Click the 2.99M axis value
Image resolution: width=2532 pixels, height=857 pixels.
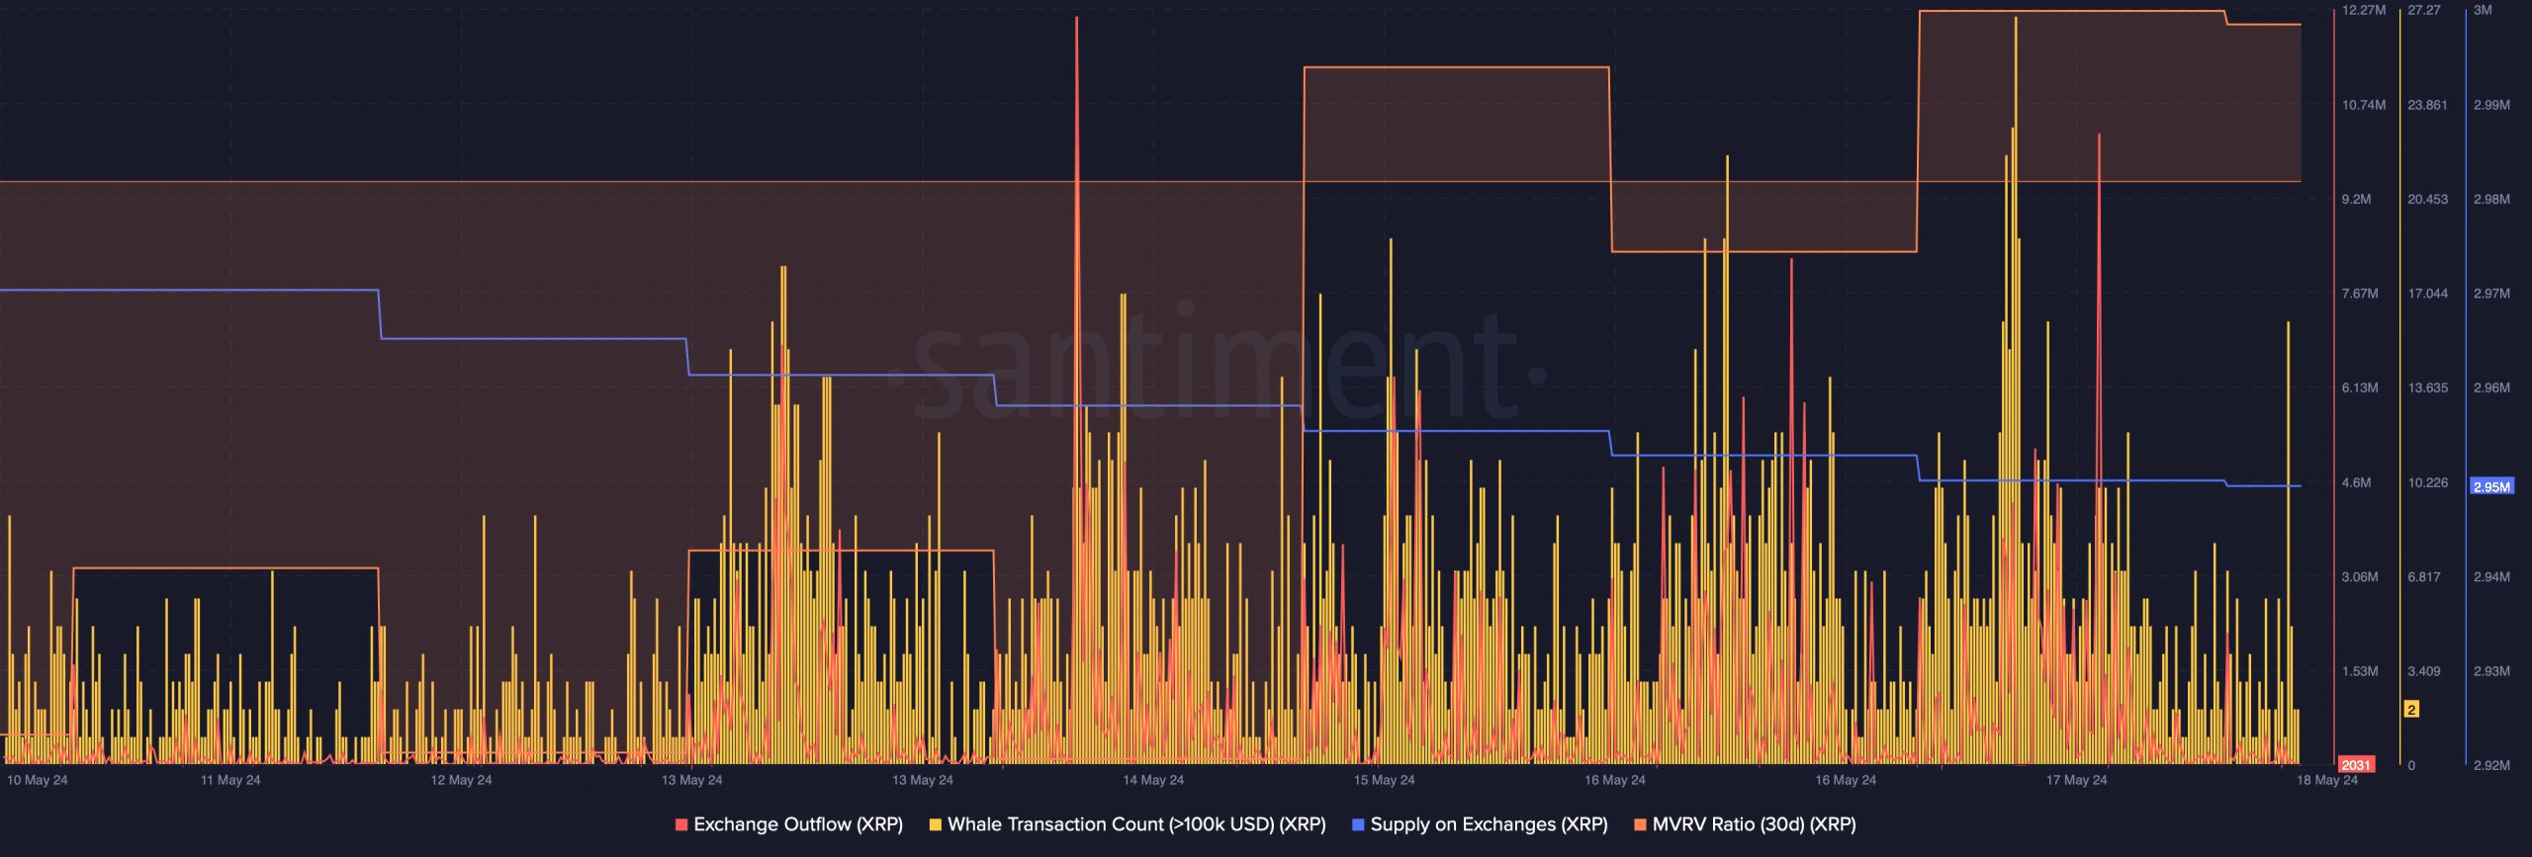pyautogui.click(x=2491, y=105)
